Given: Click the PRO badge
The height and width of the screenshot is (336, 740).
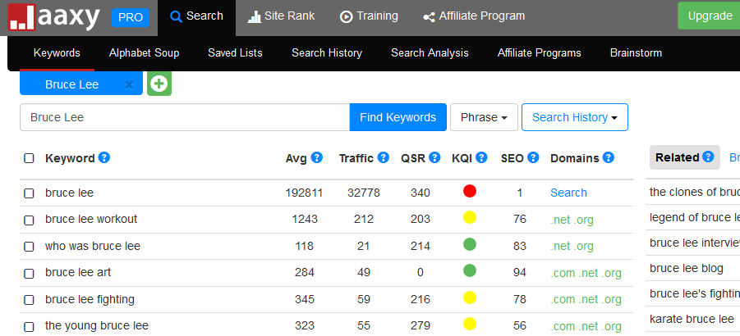Looking at the screenshot, I should [131, 17].
